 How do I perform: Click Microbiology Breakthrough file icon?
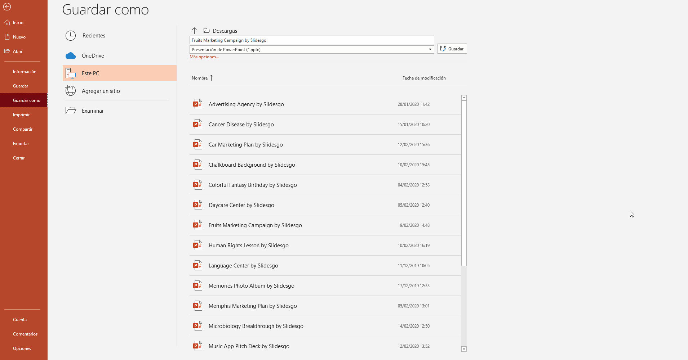tap(197, 326)
